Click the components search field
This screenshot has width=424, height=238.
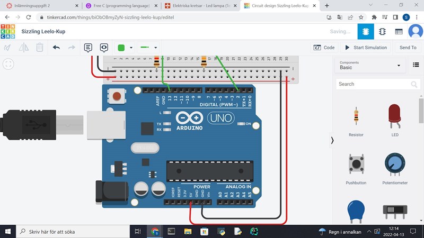point(374,84)
